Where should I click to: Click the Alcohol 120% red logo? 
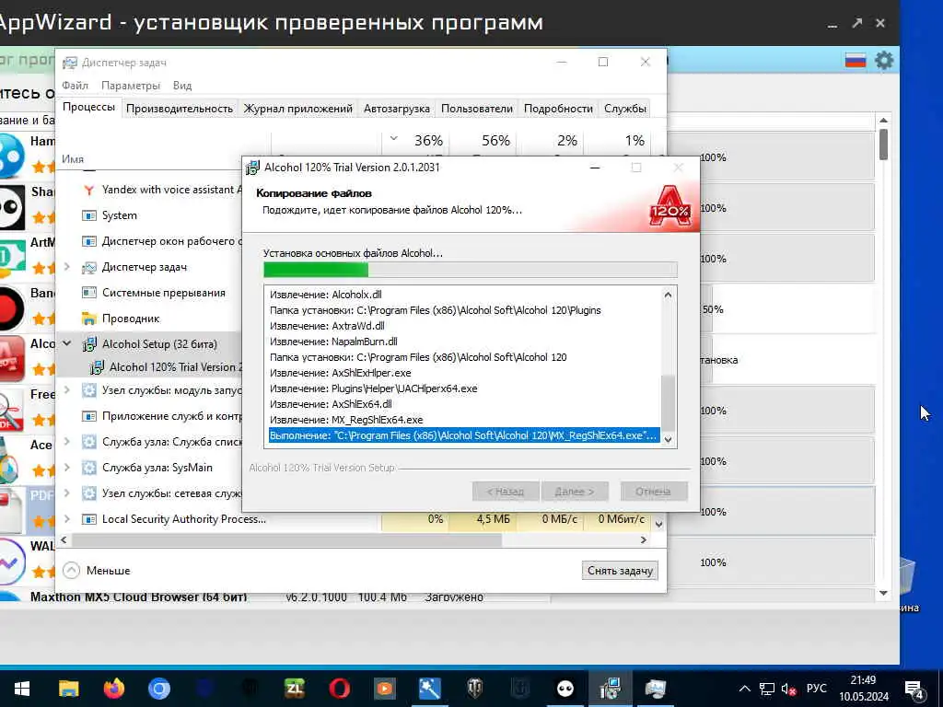tap(669, 207)
